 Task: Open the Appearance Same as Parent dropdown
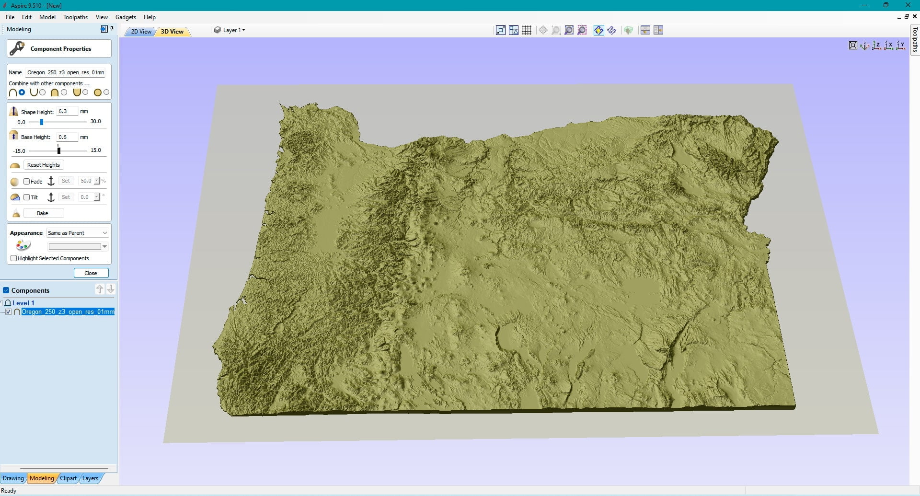78,233
